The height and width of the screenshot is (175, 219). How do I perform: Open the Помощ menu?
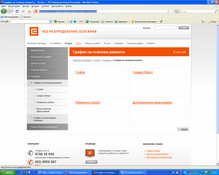[69, 6]
